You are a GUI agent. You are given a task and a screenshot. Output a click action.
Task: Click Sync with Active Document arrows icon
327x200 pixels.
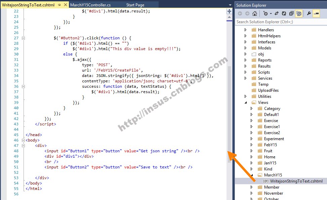(x=277, y=13)
